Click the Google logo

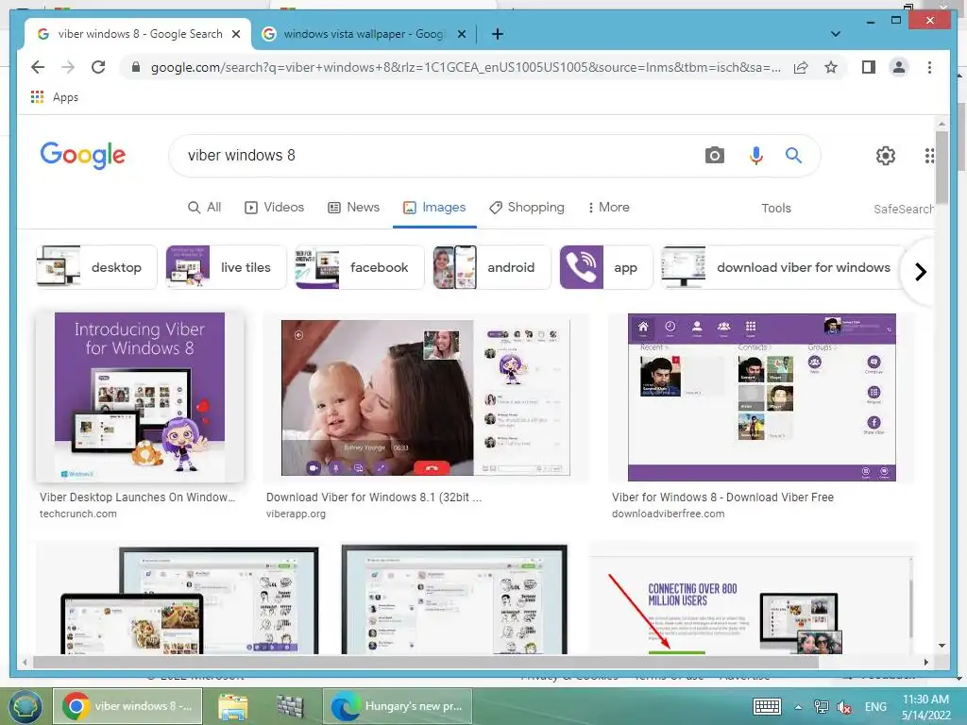pos(83,155)
